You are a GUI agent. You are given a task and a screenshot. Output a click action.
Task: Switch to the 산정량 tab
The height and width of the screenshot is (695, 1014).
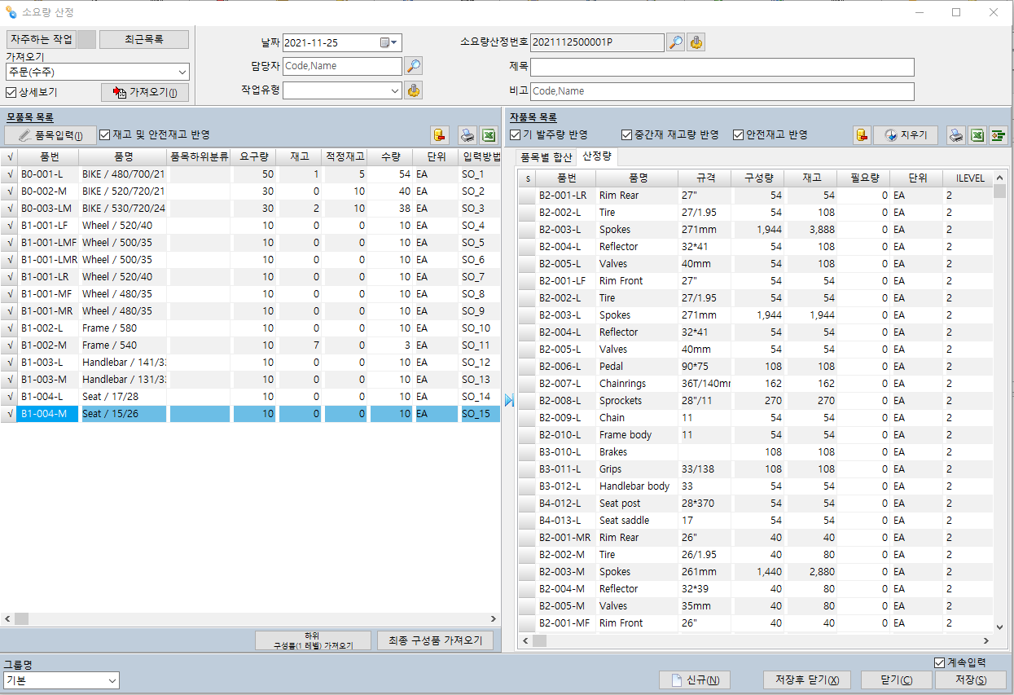(597, 156)
